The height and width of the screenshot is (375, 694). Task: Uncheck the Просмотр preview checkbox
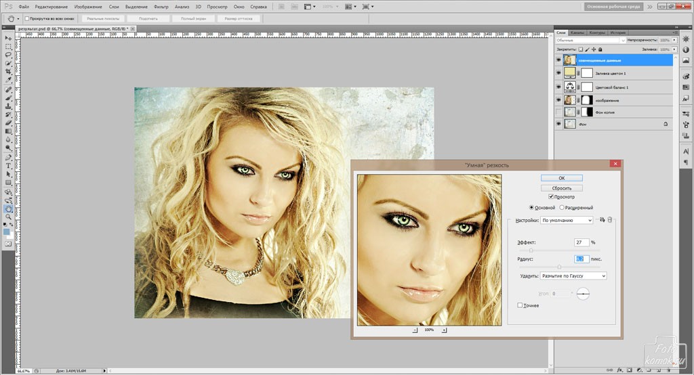pos(551,196)
